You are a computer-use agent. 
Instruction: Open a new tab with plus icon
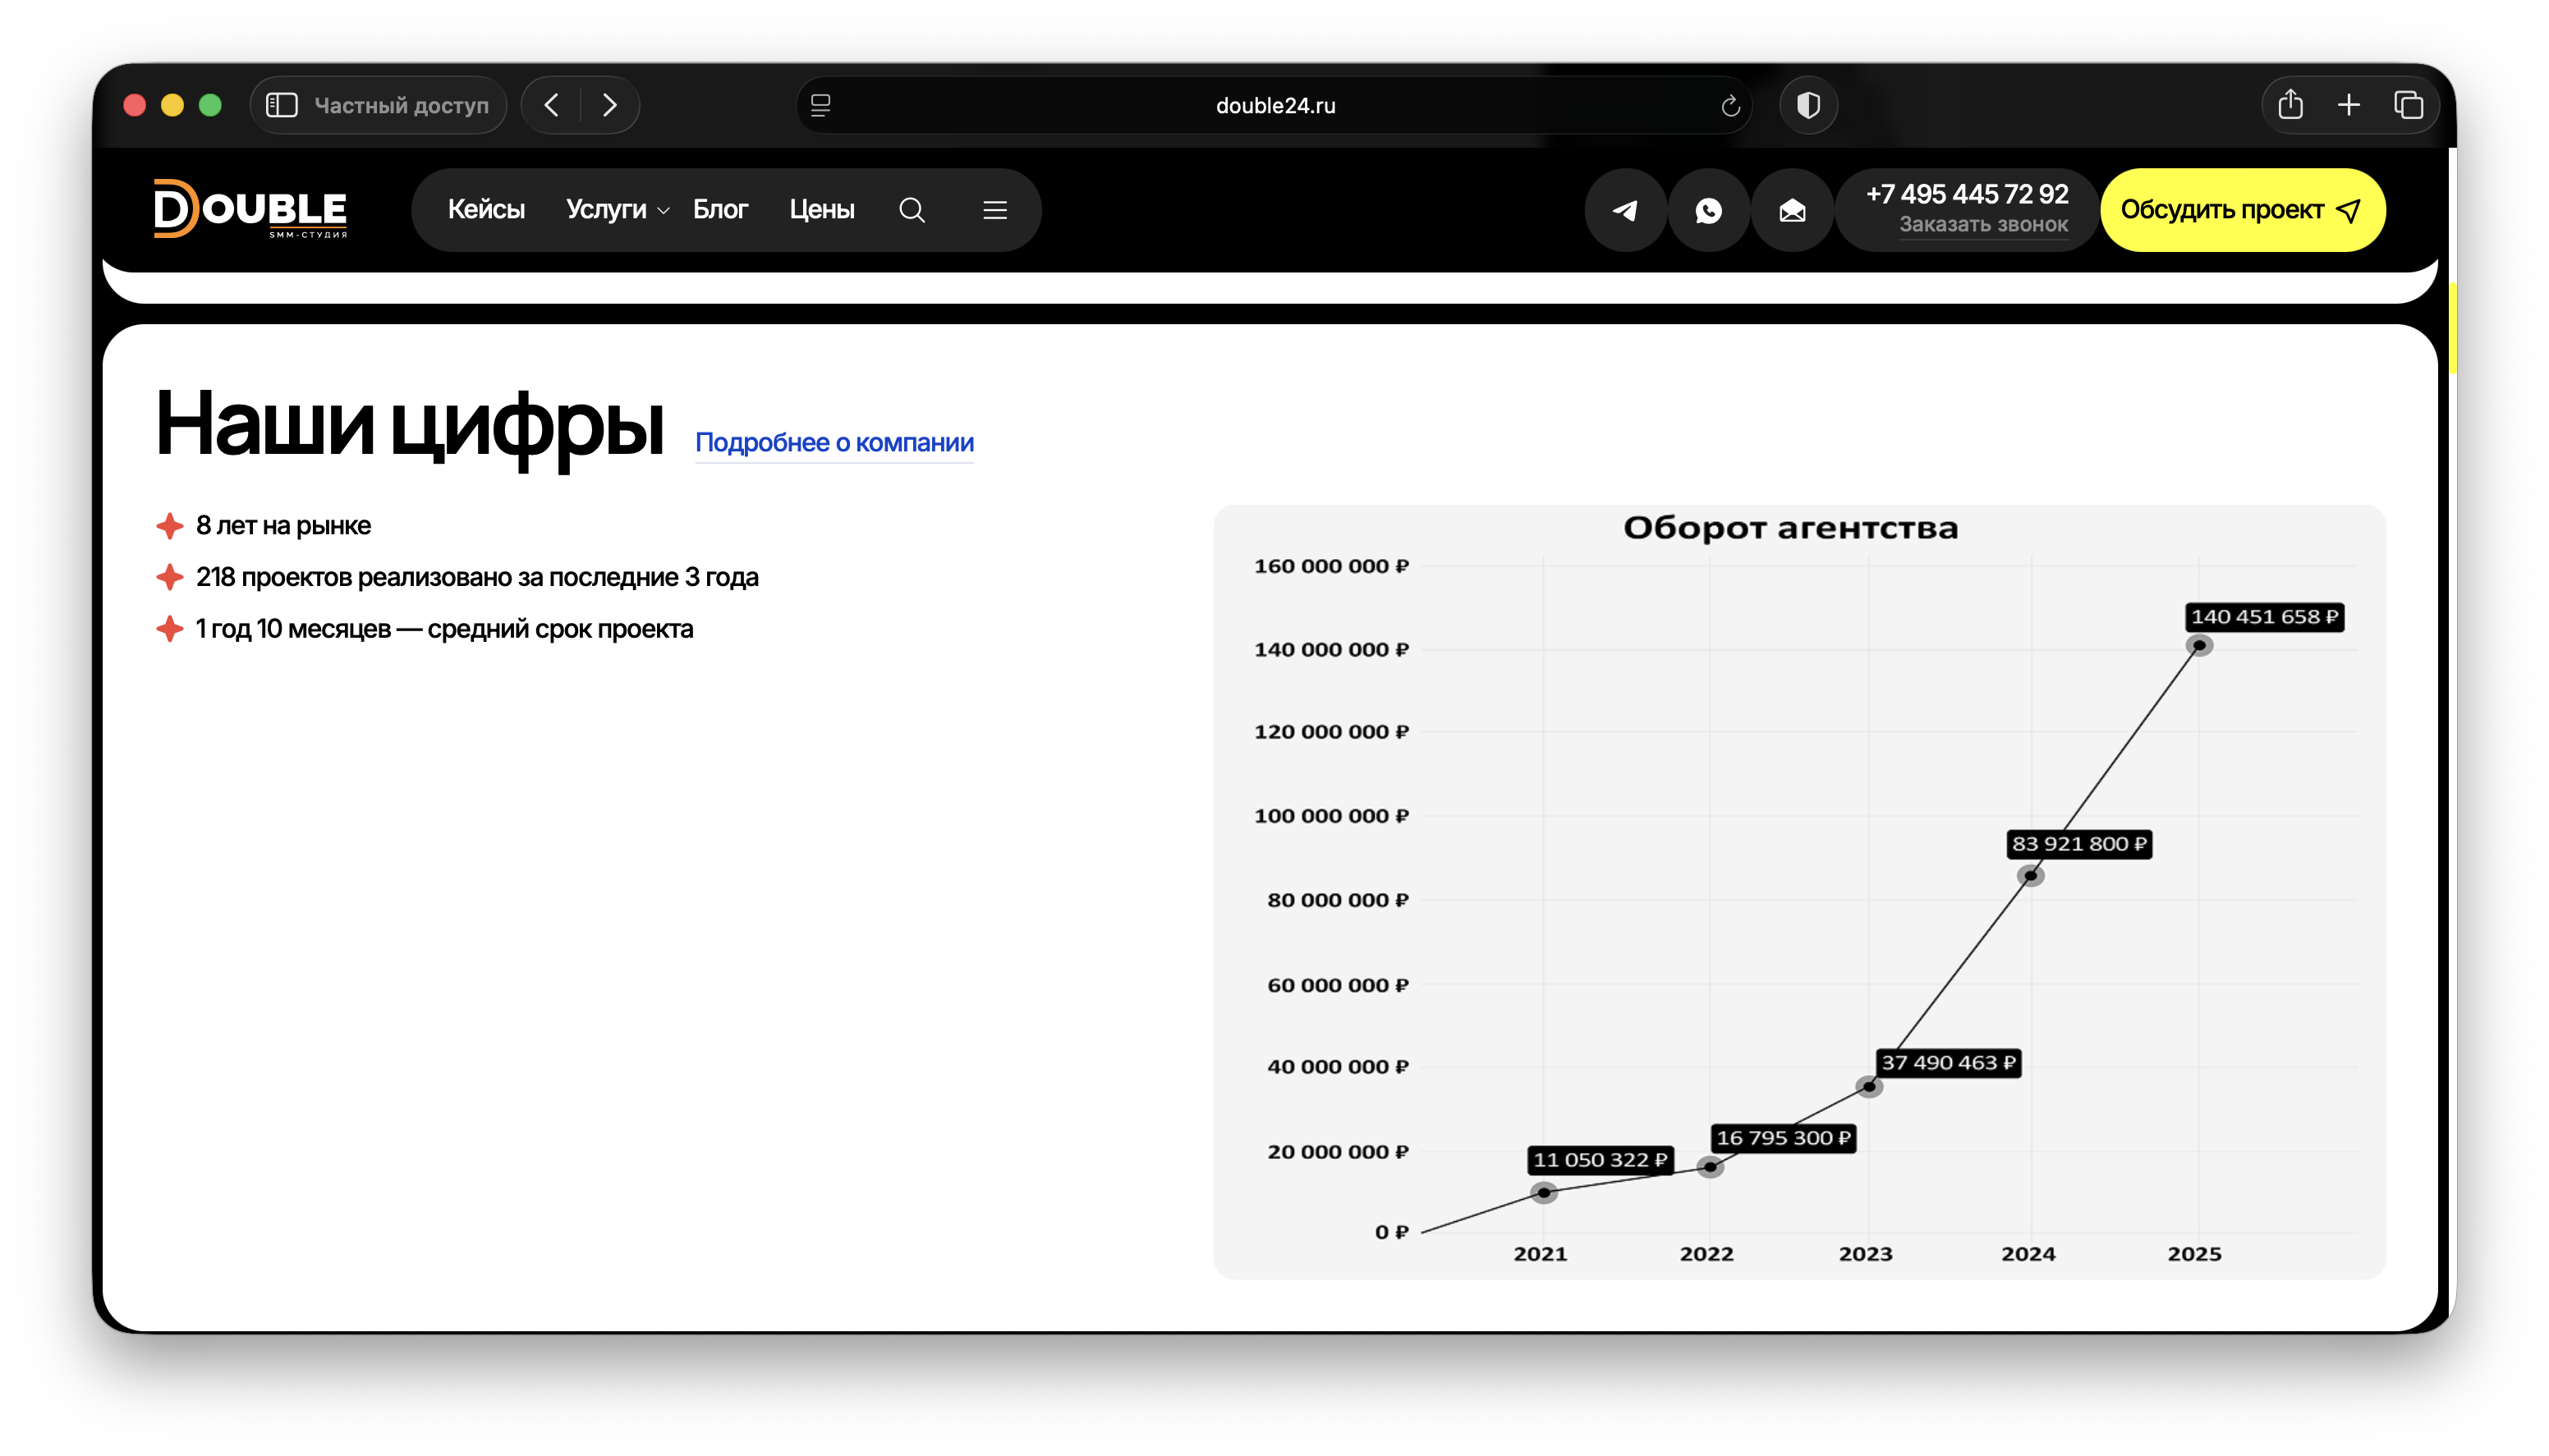(2349, 105)
